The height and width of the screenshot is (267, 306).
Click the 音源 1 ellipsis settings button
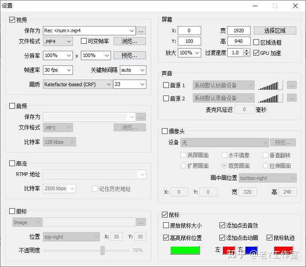[x=291, y=85]
